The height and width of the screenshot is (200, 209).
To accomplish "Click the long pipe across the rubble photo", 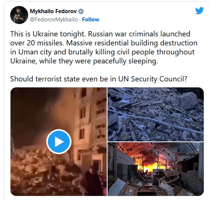I will click(155, 121).
